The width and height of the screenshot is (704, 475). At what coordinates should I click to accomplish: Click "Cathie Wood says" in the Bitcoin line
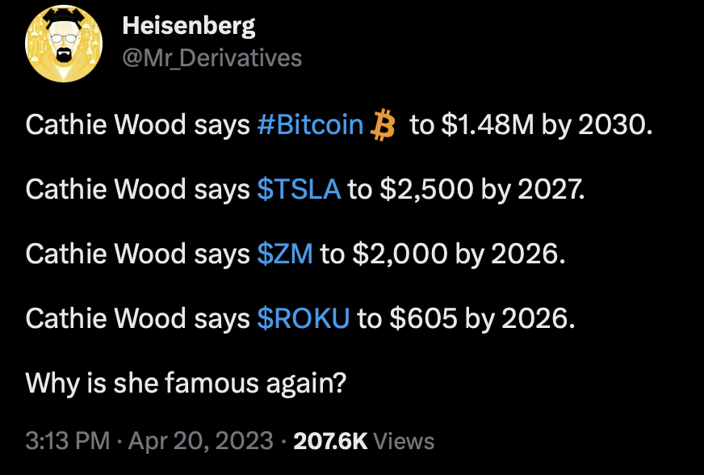137,124
